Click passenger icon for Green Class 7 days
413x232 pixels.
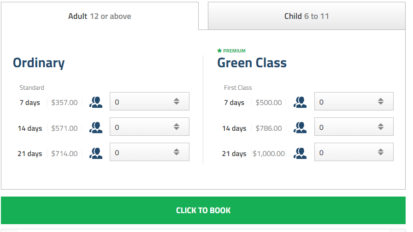(301, 102)
